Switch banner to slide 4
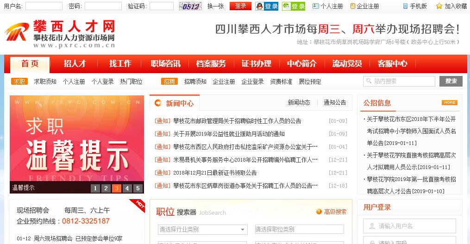The width and height of the screenshot is (470, 244). click(x=127, y=188)
